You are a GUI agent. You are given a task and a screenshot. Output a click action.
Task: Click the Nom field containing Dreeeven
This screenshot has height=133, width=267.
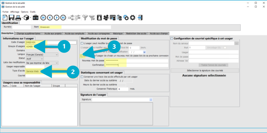[75, 27]
